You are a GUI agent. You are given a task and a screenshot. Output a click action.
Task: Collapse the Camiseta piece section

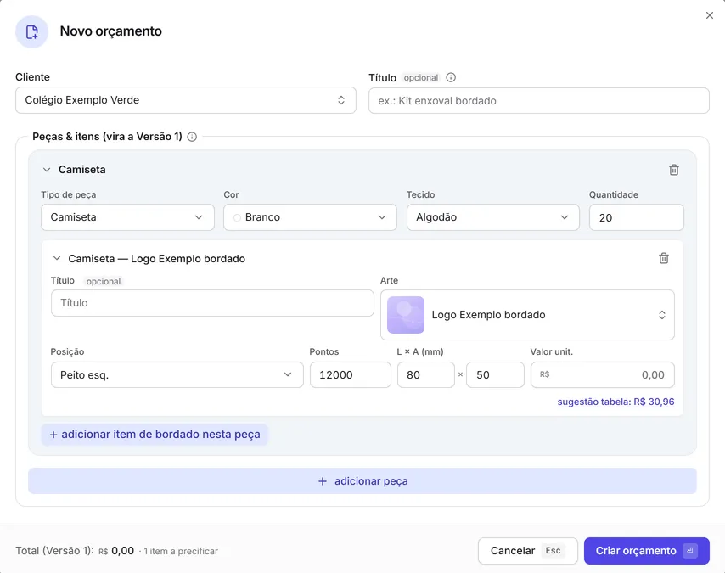tap(46, 170)
